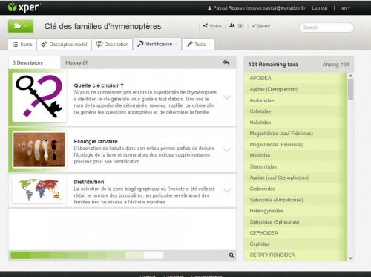Select Andrenidae taxon
371x277 pixels.
(295, 100)
